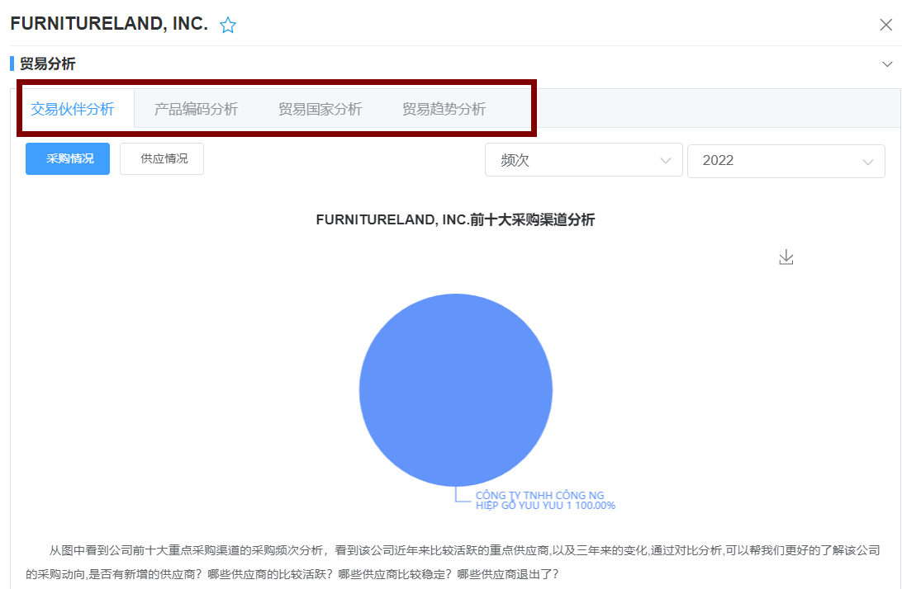The image size is (902, 589).
Task: Switch to 交易伙伴分析 tab
Action: (x=73, y=109)
